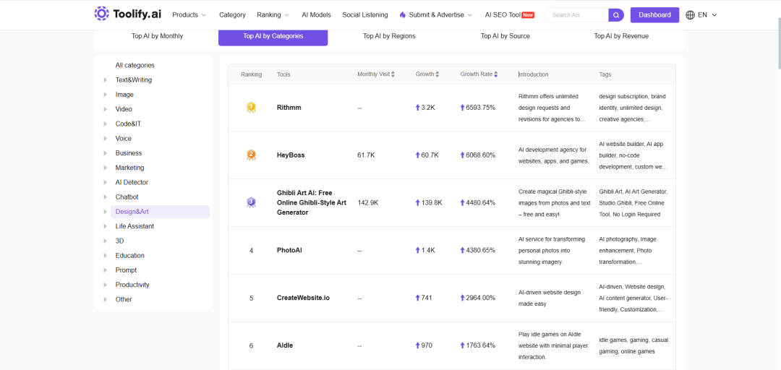Click the purple rank 3 medal
781x370 pixels.
251,202
